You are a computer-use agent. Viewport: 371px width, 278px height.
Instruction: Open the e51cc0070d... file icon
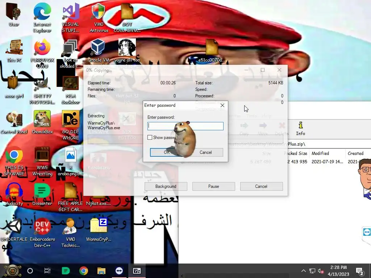(212, 51)
